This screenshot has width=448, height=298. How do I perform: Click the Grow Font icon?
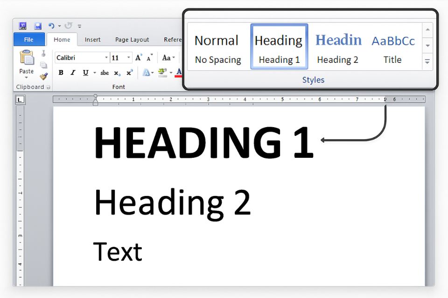tap(138, 57)
